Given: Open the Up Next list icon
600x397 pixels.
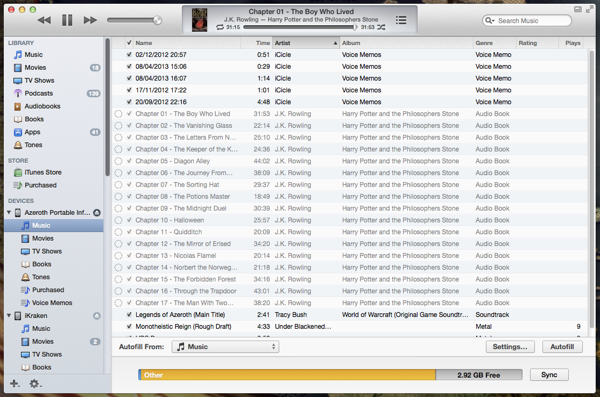Looking at the screenshot, I should click(401, 20).
